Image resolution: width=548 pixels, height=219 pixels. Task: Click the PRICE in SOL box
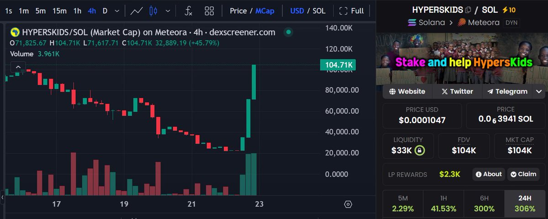point(506,115)
